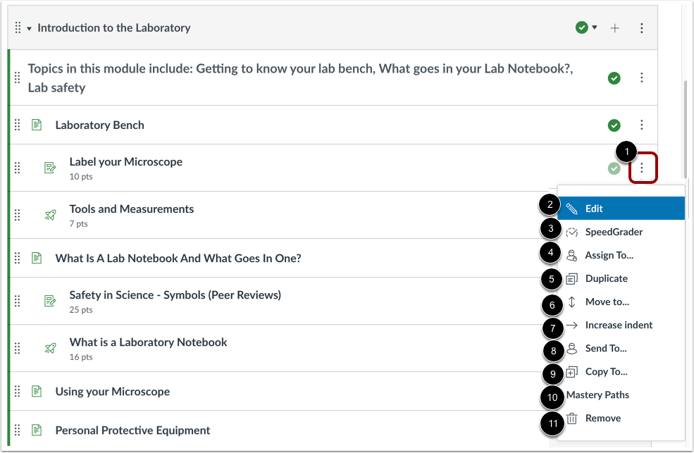Click the pencil icon beside Edit in the menu

point(572,208)
